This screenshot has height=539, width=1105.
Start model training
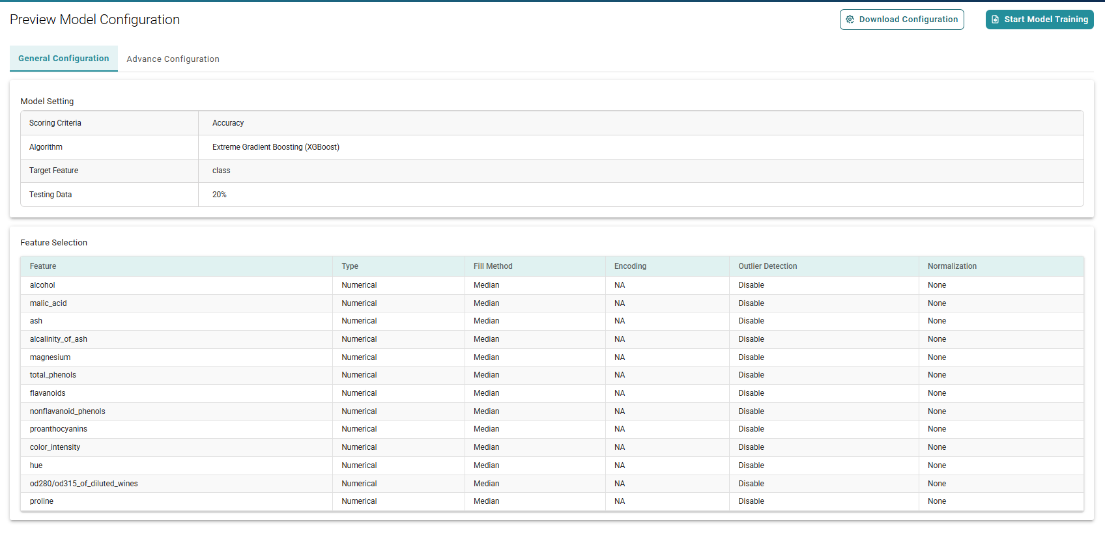pos(1039,20)
